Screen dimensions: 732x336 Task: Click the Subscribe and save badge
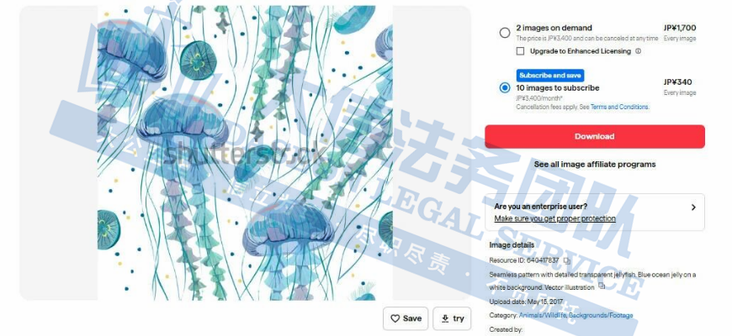click(x=550, y=75)
